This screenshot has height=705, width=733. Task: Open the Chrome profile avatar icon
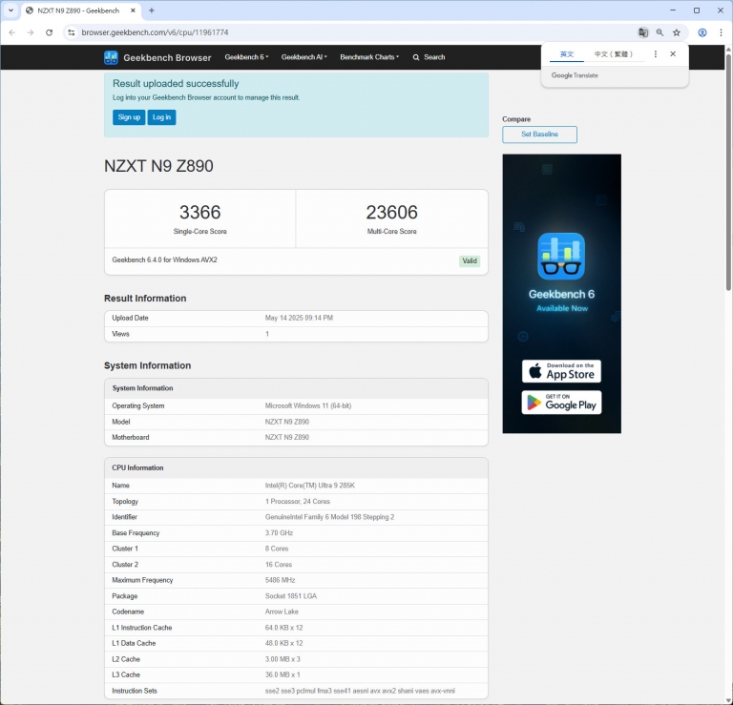pos(702,32)
